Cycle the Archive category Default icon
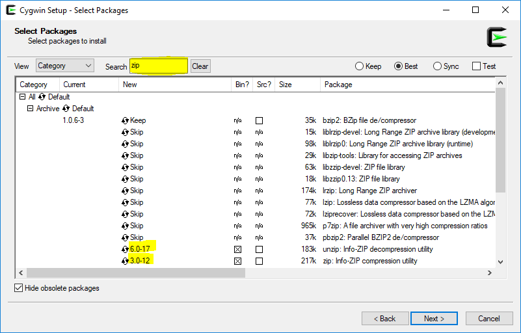Image resolution: width=521 pixels, height=333 pixels. pos(66,109)
